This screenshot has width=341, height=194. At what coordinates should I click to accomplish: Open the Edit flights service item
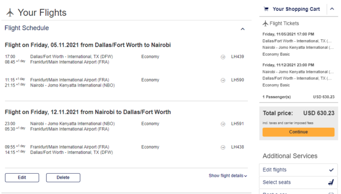(298, 170)
